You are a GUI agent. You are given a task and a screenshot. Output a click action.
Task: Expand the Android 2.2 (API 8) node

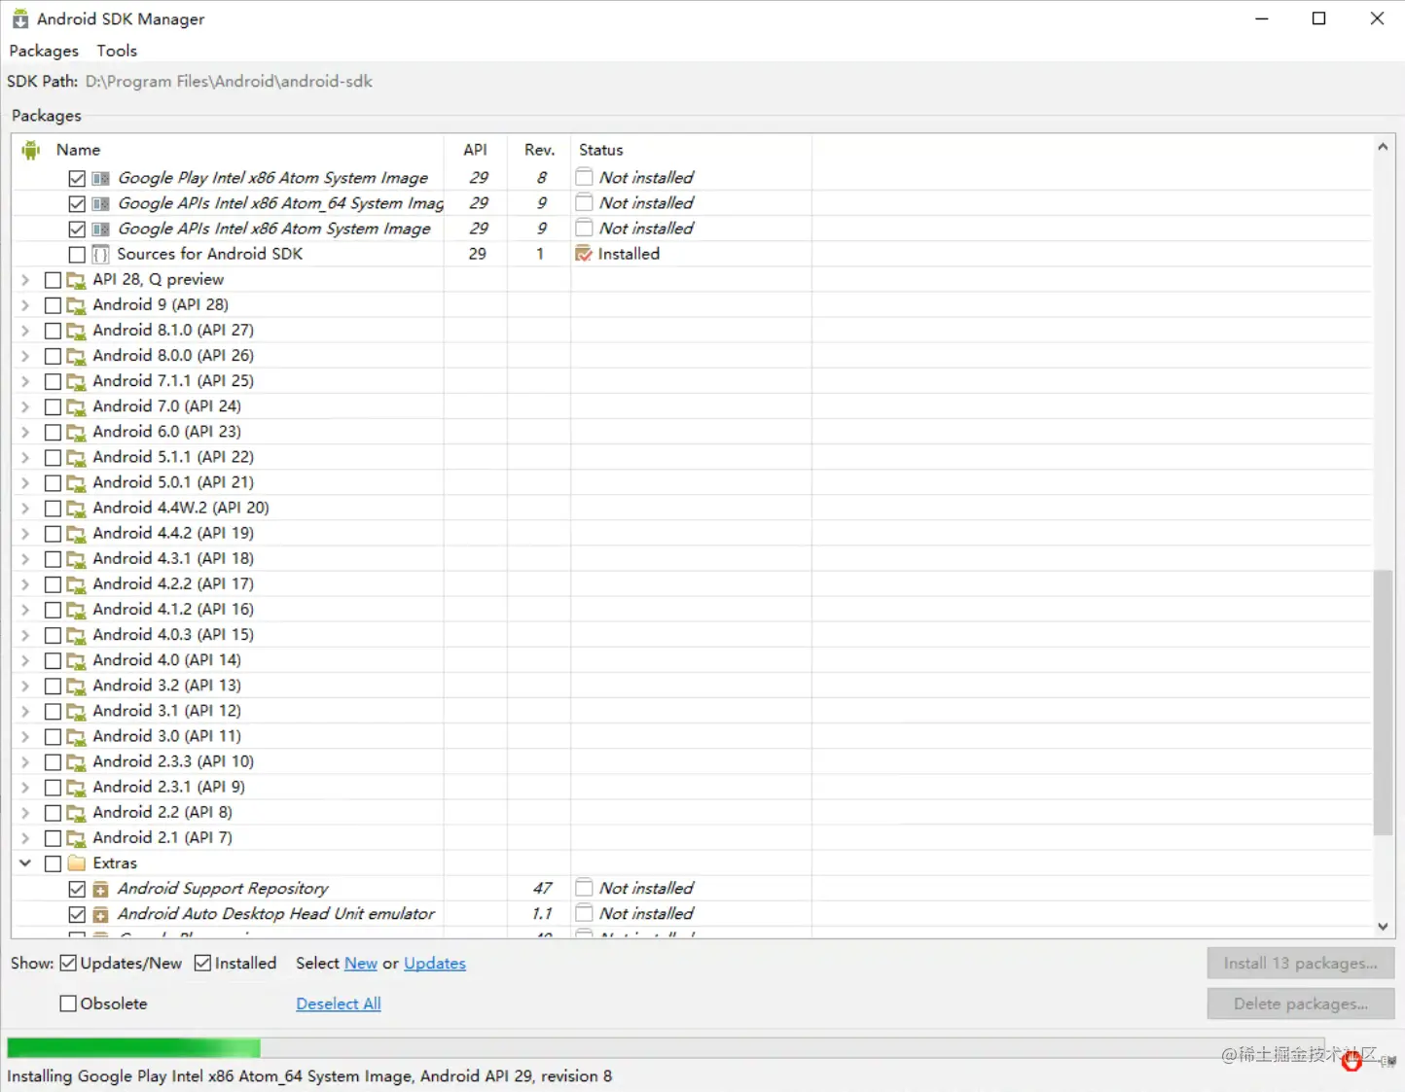coord(25,813)
